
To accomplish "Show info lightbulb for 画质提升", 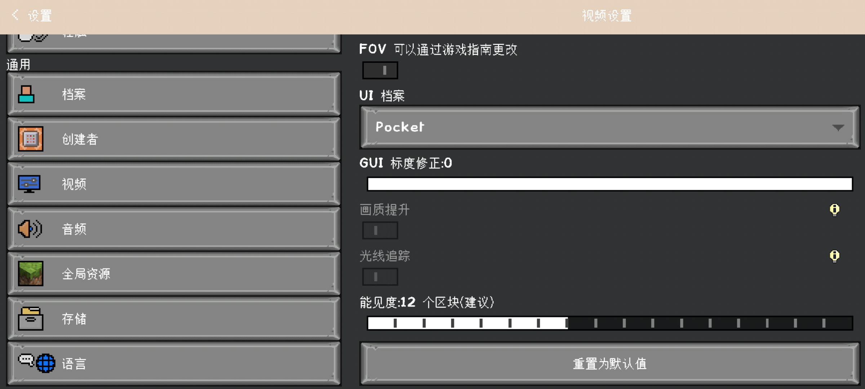I will (834, 210).
